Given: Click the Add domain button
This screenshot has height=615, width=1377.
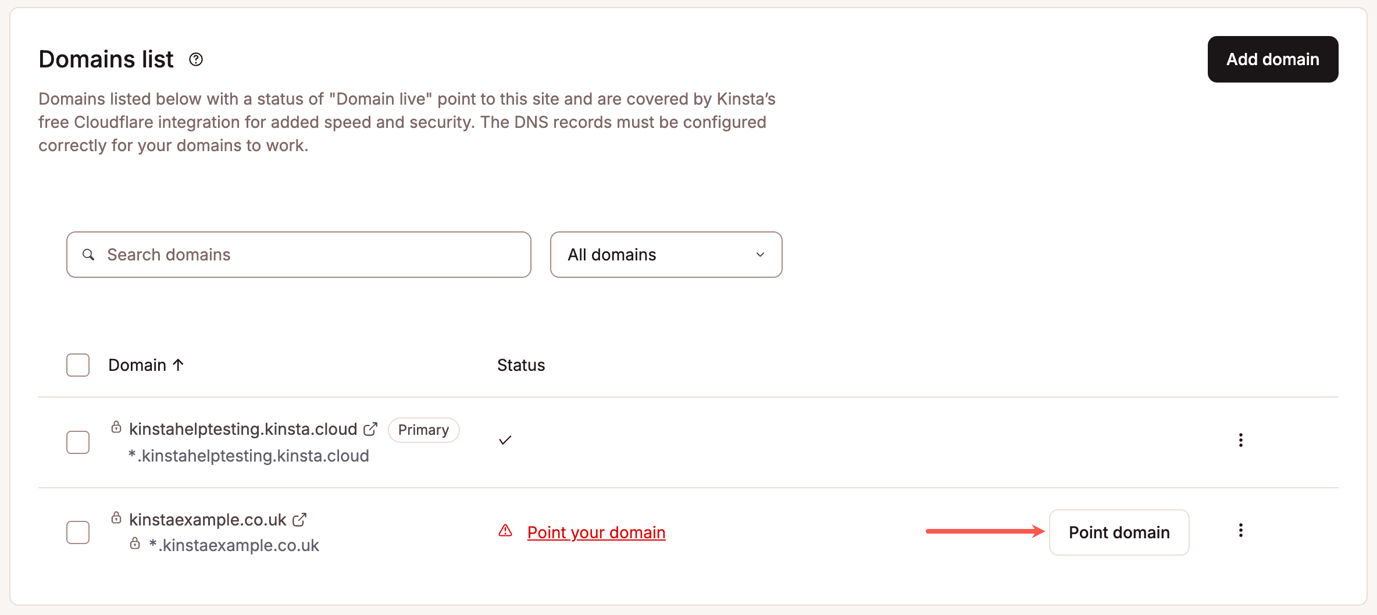Looking at the screenshot, I should pos(1272,59).
